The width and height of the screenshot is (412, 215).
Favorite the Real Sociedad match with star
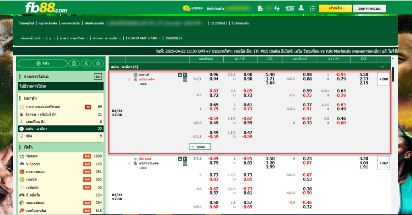[x=129, y=163]
